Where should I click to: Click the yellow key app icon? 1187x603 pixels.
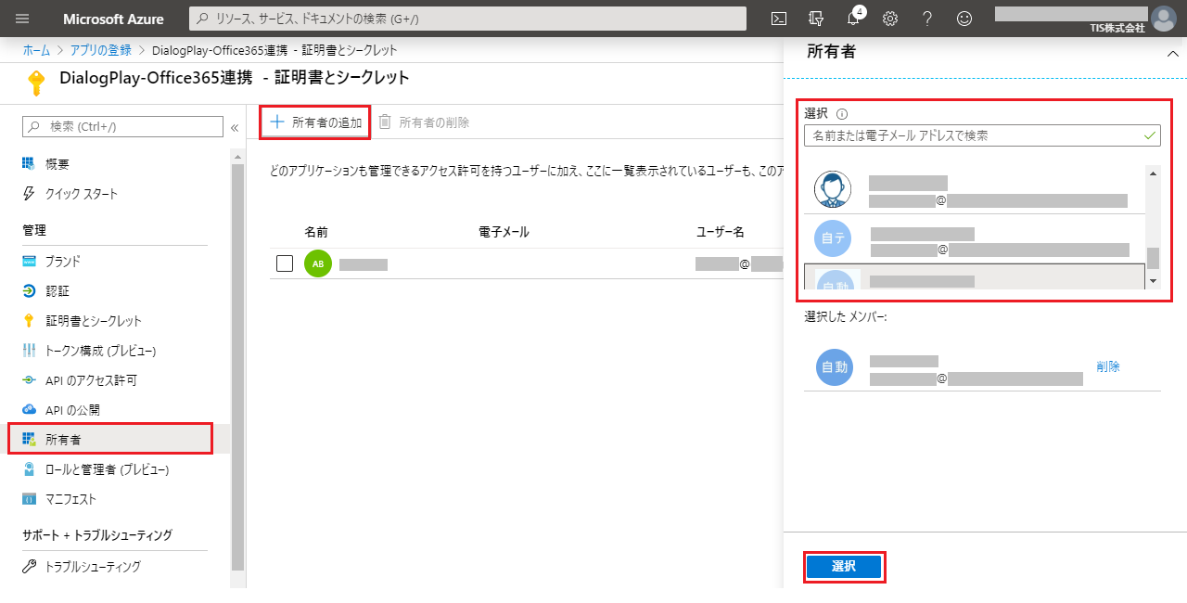tap(35, 83)
